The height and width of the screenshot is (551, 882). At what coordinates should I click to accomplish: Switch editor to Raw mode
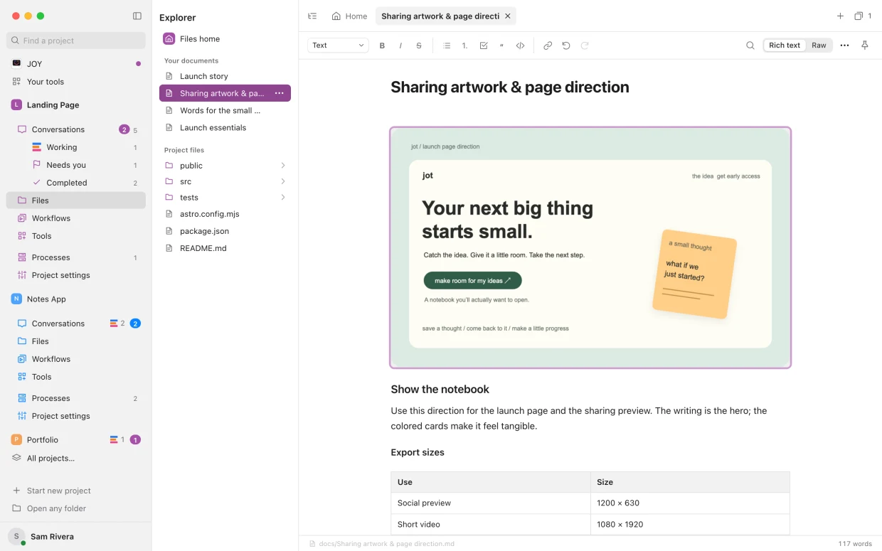[819, 46]
